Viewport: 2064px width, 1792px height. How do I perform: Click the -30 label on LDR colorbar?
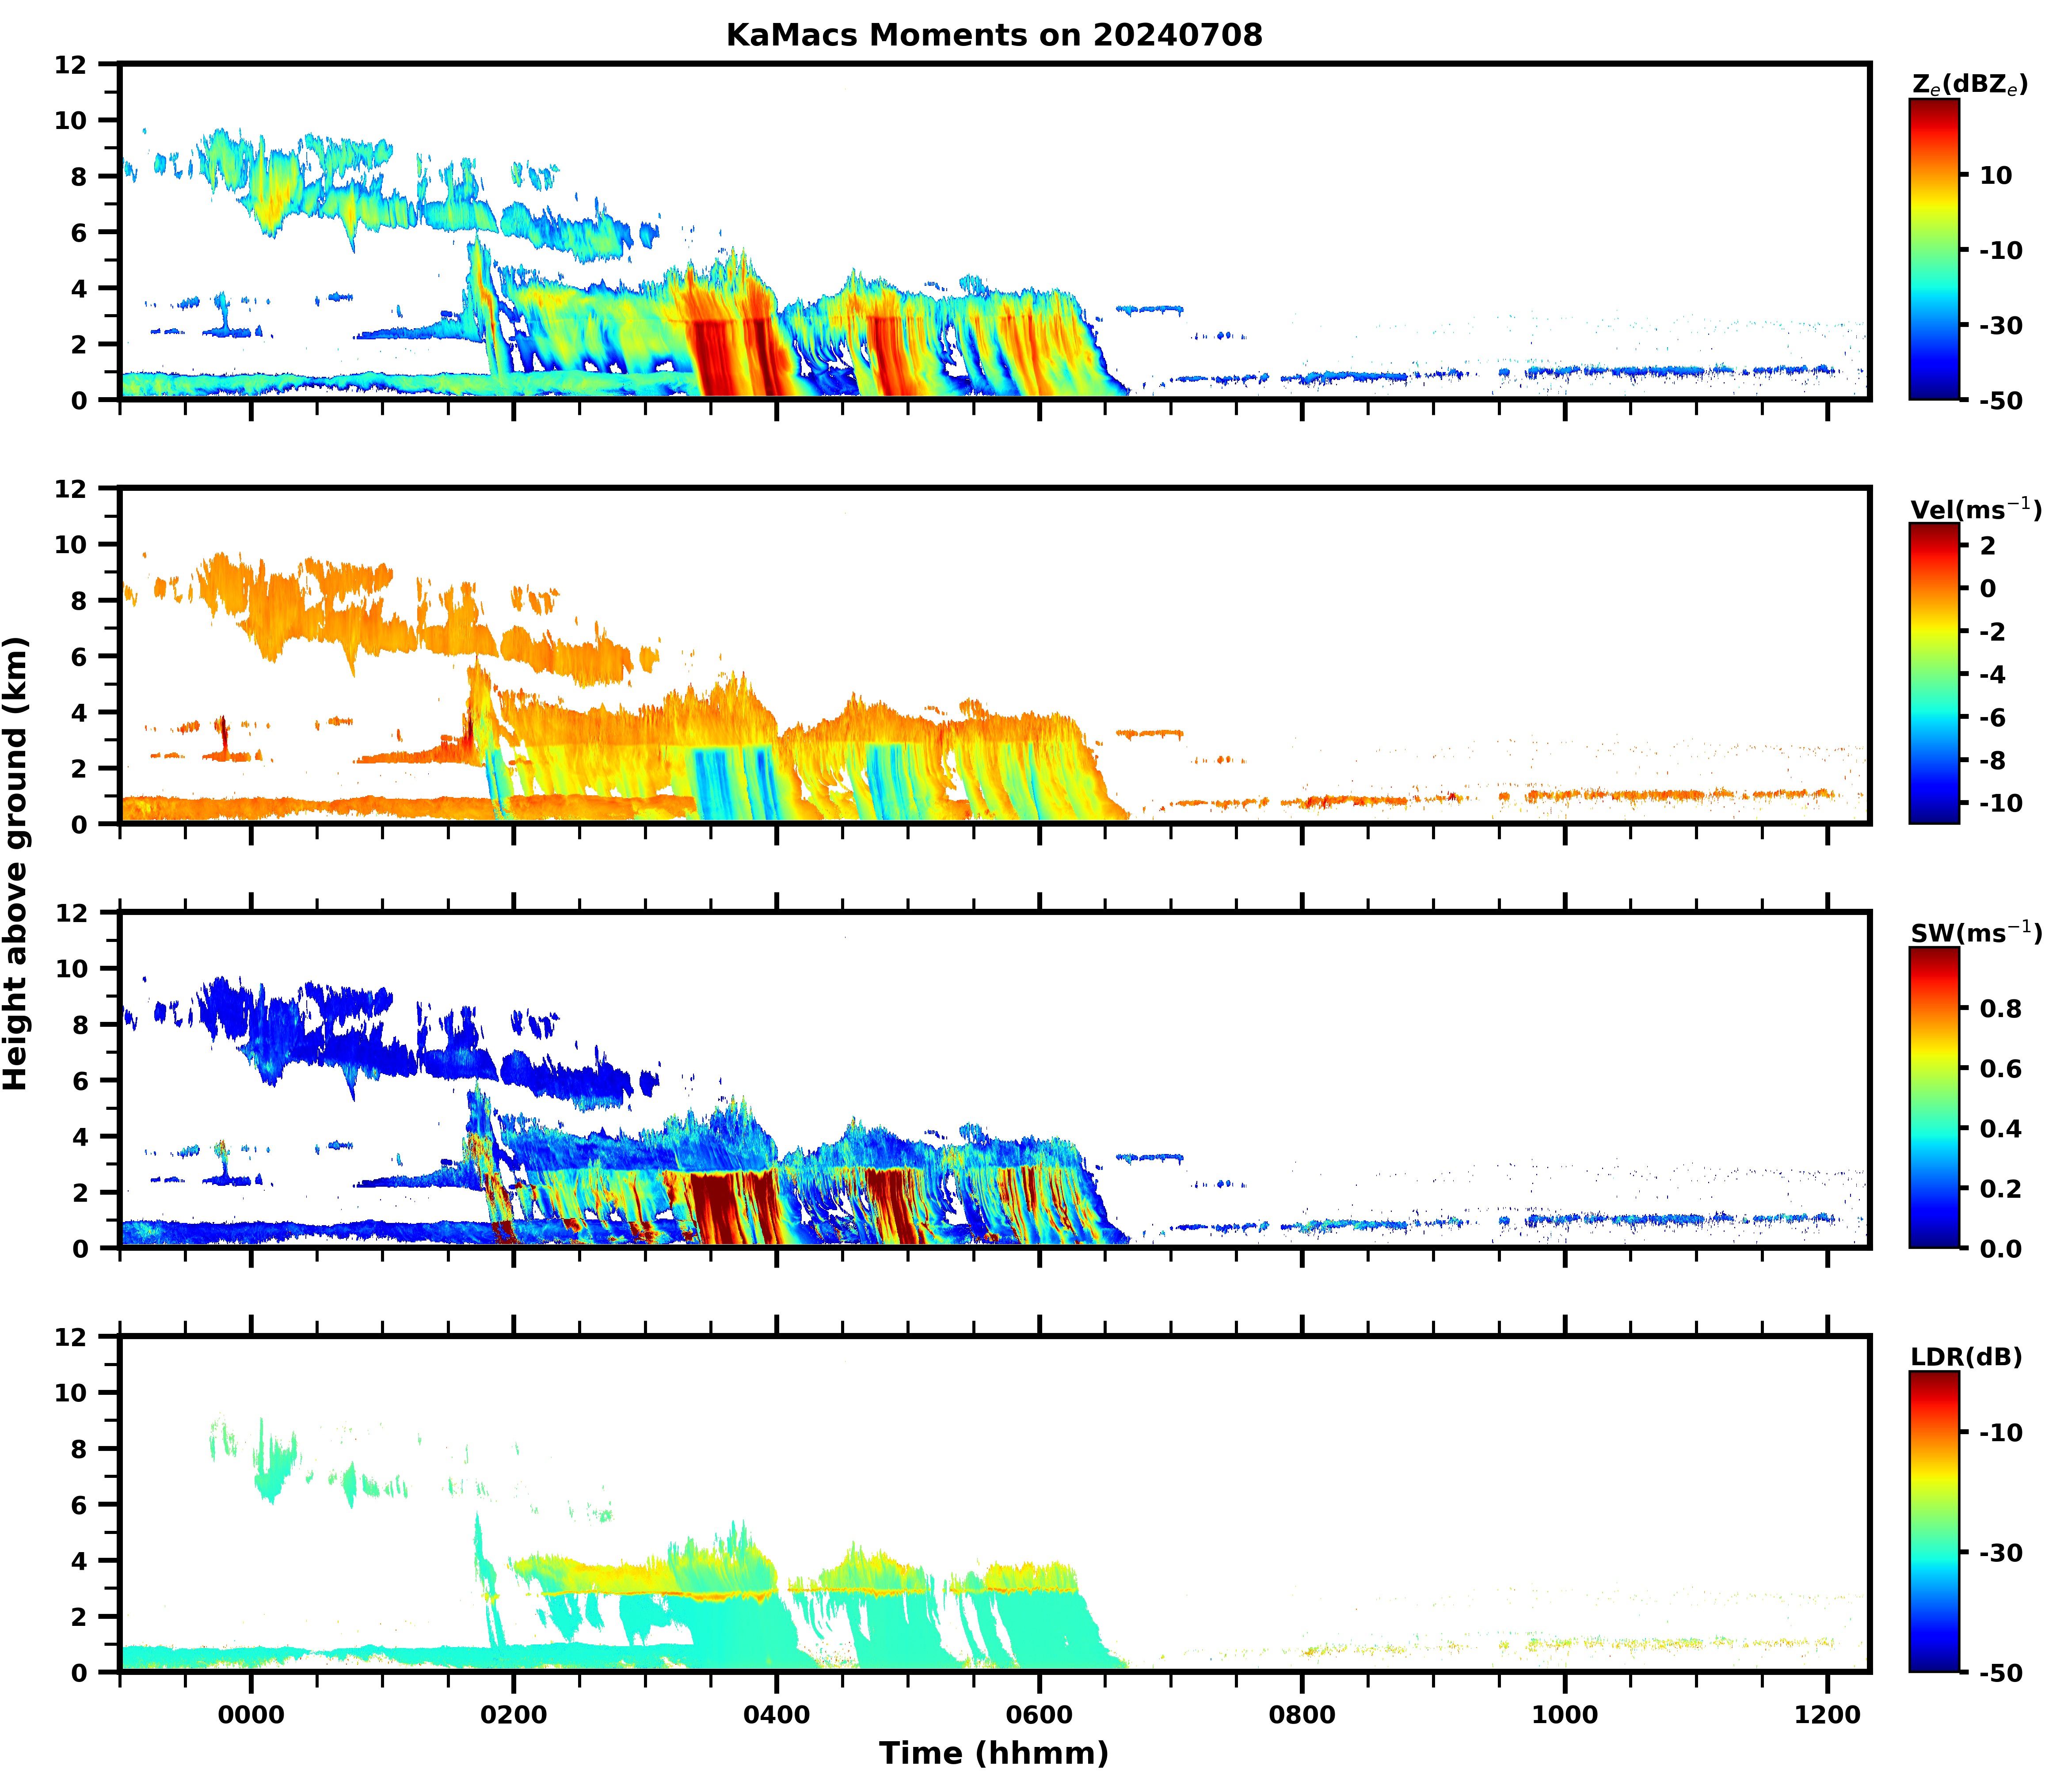pos(2001,1553)
